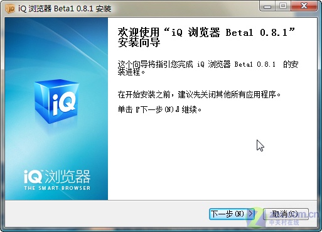This screenshot has width=322, height=232.
Task: Click the 下一步(N) next button
Action: (232, 214)
